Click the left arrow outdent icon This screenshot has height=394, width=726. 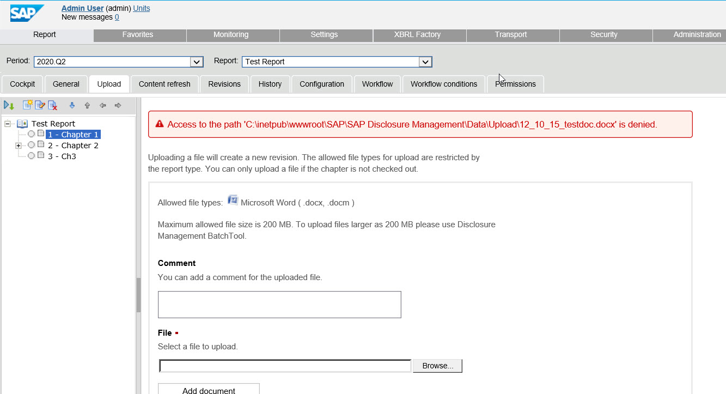click(x=102, y=105)
